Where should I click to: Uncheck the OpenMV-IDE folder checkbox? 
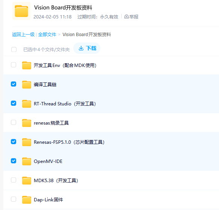(14, 161)
